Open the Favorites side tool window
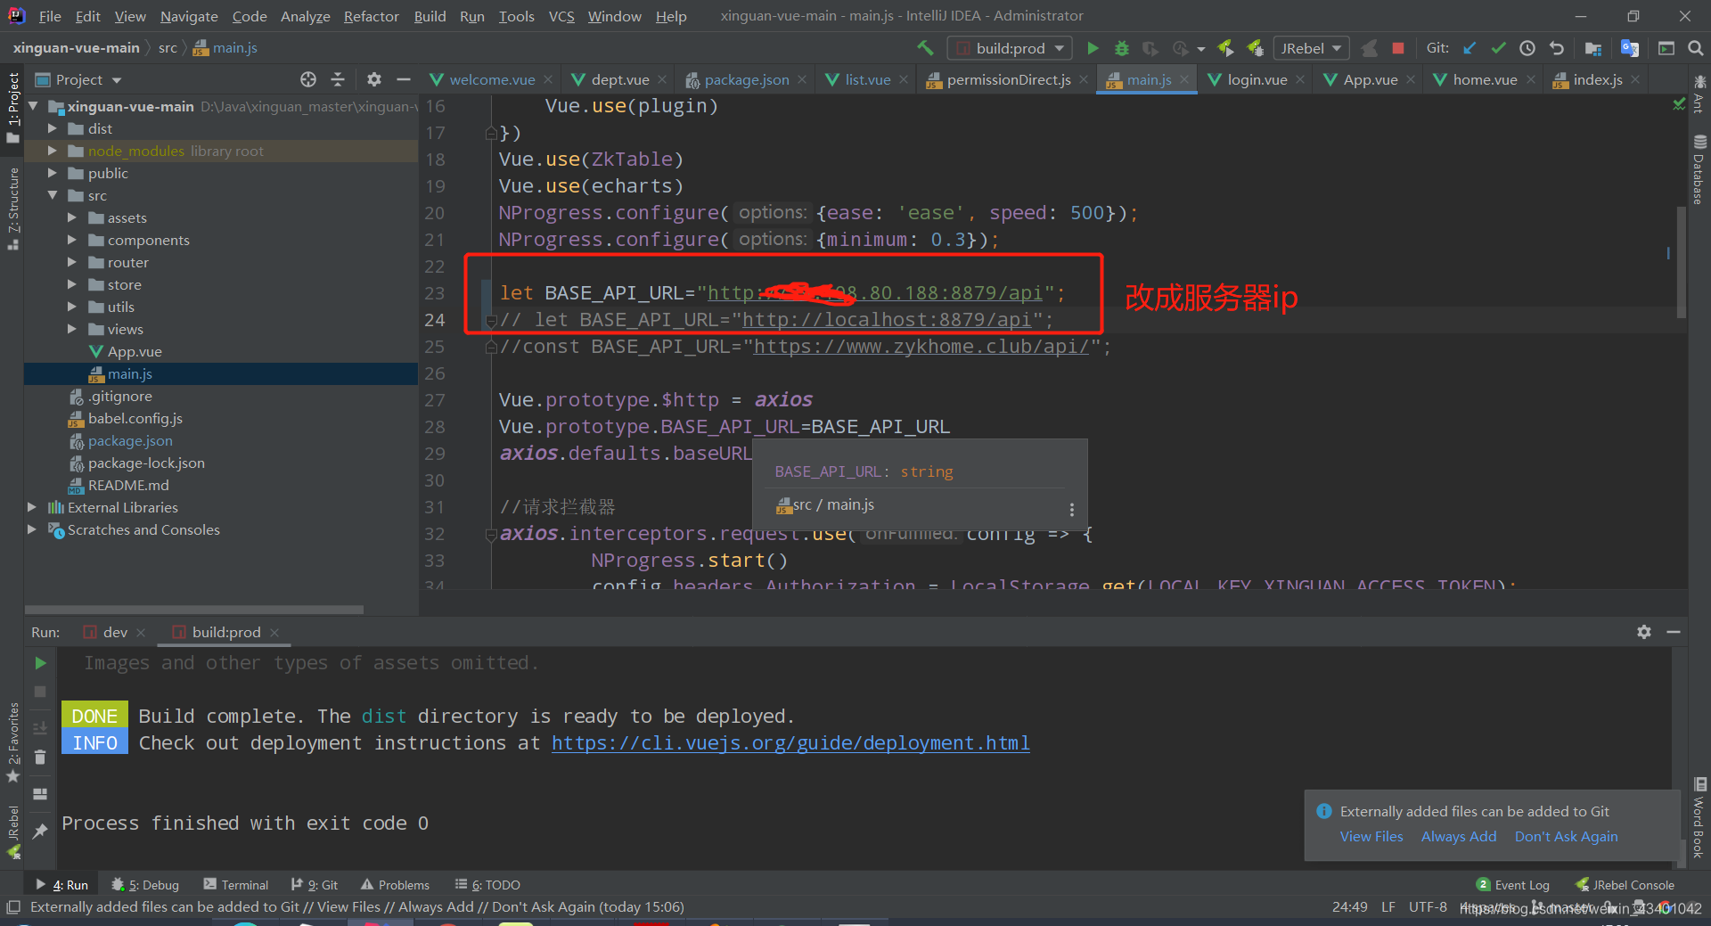The height and width of the screenshot is (926, 1711). 12,742
